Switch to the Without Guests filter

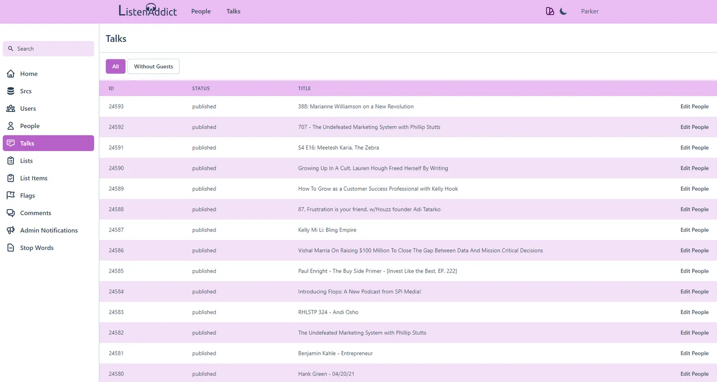pyautogui.click(x=153, y=66)
